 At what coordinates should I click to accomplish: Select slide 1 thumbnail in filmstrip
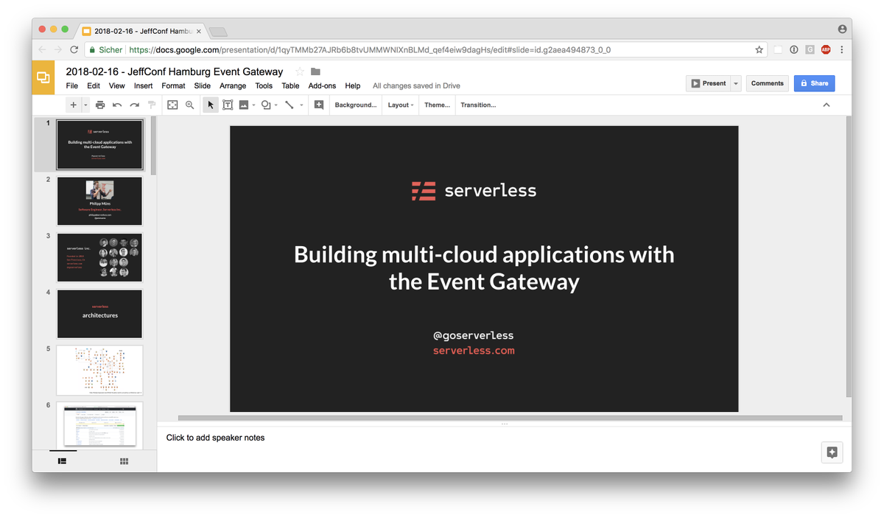(99, 144)
